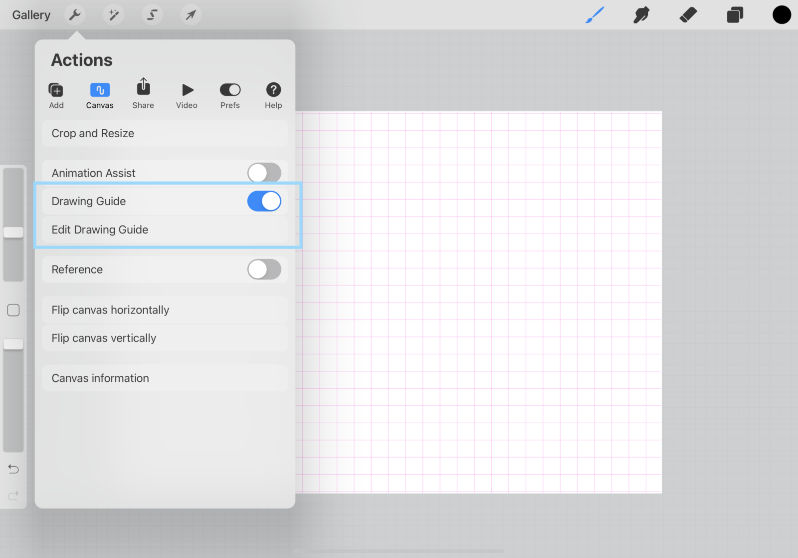Select the Transform arrow tool

point(191,14)
